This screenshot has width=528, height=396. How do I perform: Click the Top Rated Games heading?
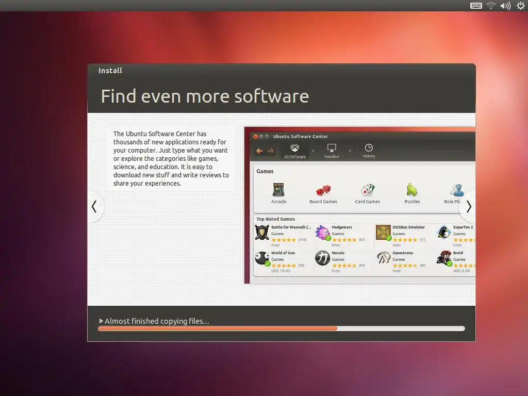click(275, 219)
